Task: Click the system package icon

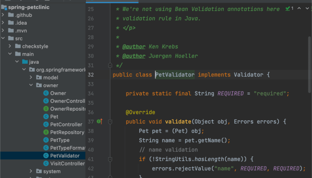Action: point(39,171)
